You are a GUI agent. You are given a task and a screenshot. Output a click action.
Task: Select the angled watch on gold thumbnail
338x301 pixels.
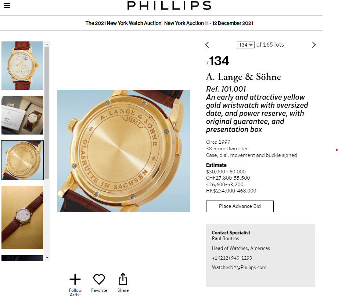[x=22, y=217]
